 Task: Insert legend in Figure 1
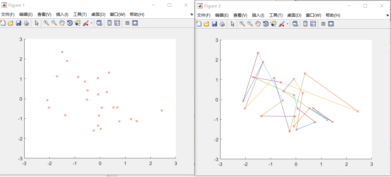point(117,23)
